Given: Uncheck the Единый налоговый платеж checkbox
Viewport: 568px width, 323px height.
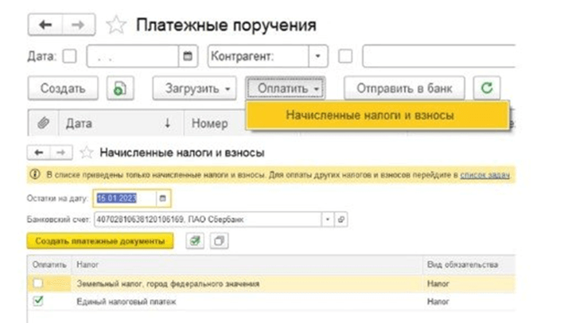Looking at the screenshot, I should (39, 302).
